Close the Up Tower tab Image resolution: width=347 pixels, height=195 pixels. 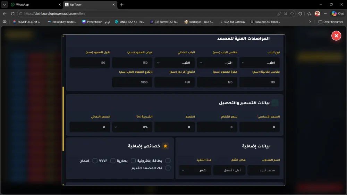(x=113, y=5)
